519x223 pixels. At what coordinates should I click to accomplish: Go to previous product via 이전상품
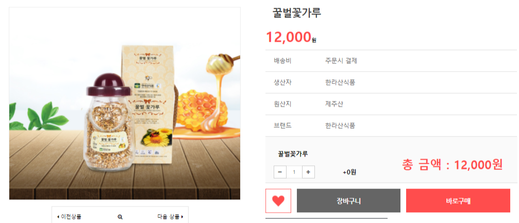[x=69, y=217]
